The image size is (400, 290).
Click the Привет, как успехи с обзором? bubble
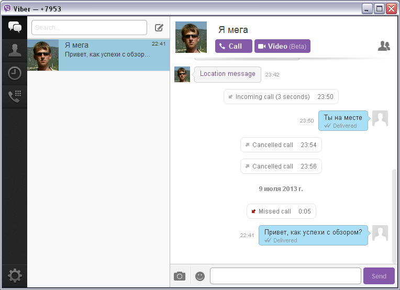coord(313,235)
